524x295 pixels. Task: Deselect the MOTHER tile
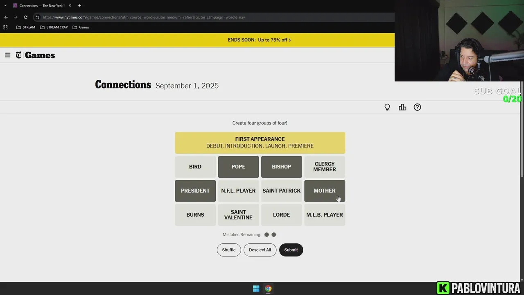(x=325, y=191)
